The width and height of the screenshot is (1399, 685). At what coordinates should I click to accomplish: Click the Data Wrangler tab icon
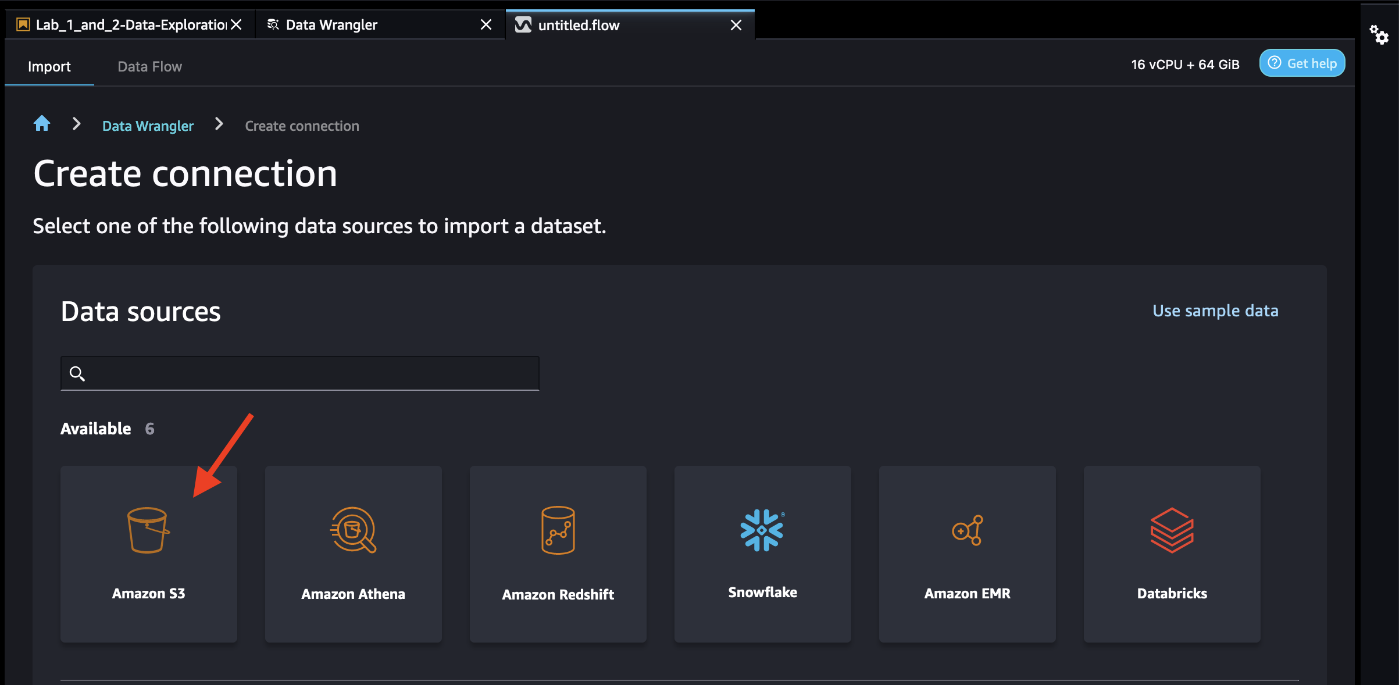(273, 24)
